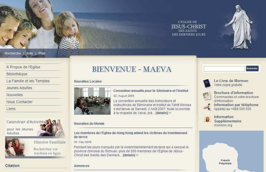This screenshot has width=266, height=172.
Task: Click the French Polynesia map
Action: [x=231, y=151]
